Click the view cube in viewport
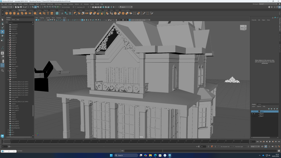 coord(243,27)
